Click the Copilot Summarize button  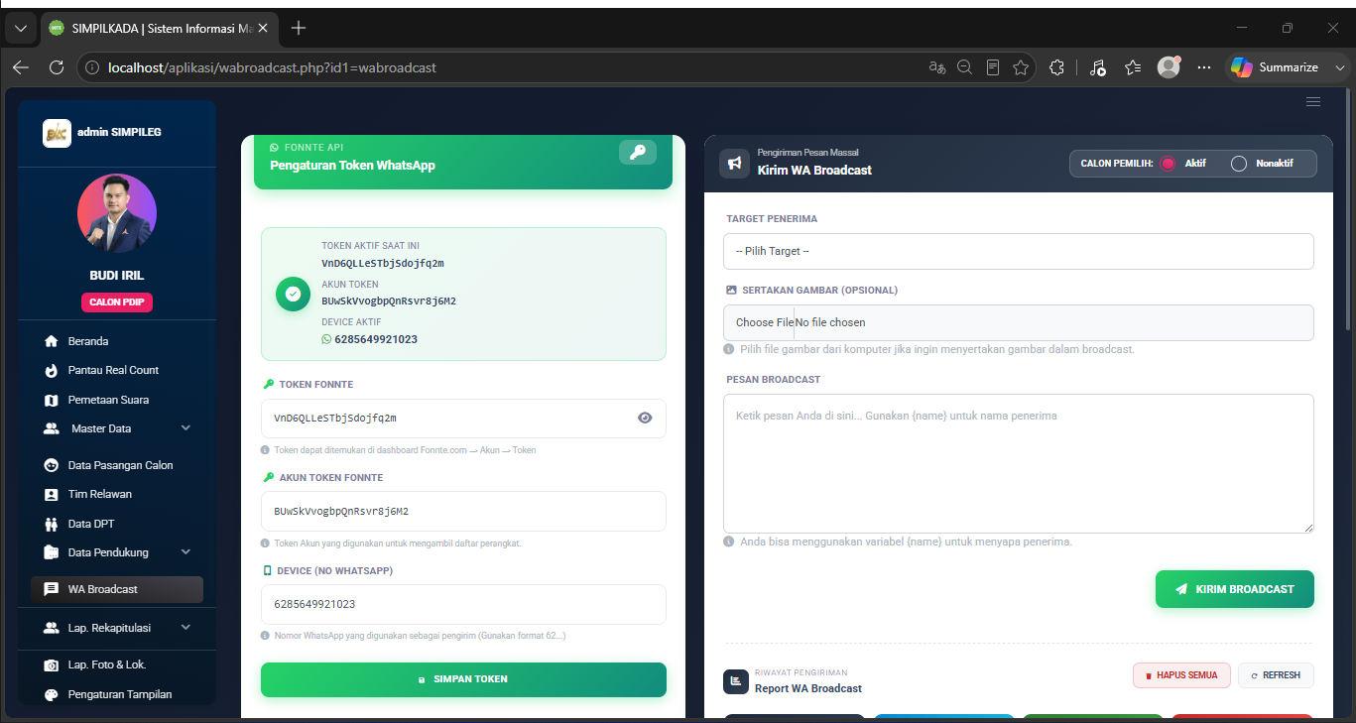1276,67
